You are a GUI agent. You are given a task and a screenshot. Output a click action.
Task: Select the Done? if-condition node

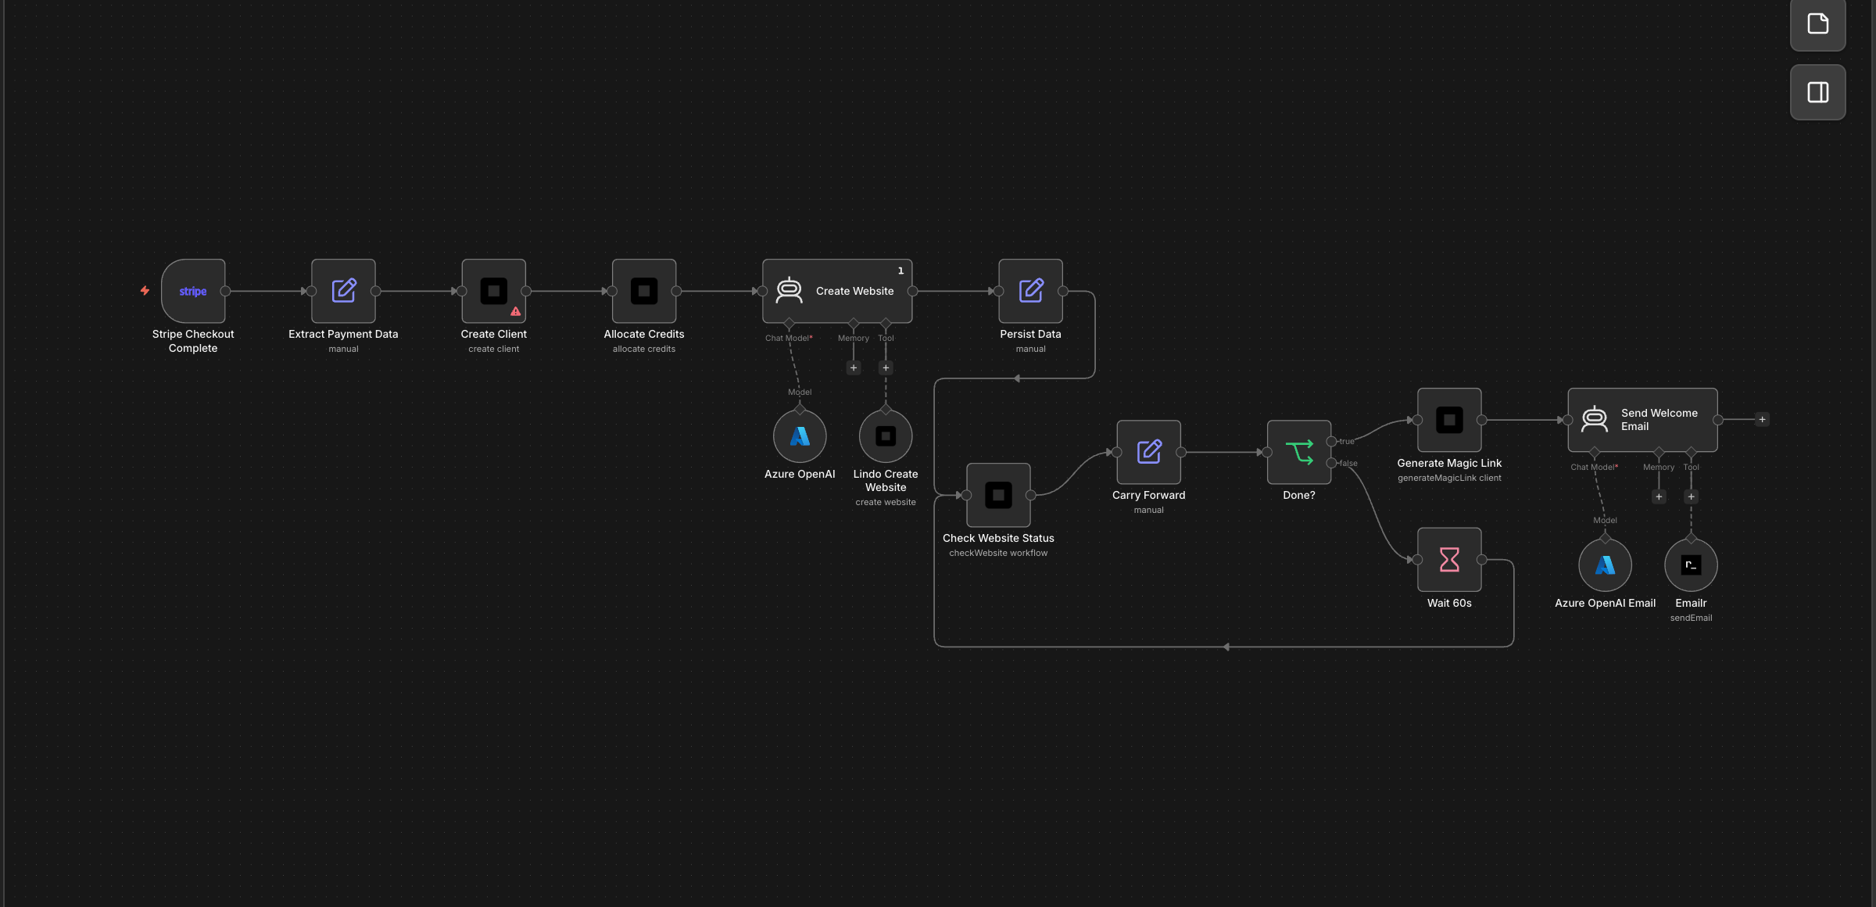1299,452
